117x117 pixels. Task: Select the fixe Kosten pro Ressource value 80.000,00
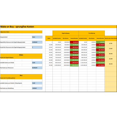(x=37, y=68)
